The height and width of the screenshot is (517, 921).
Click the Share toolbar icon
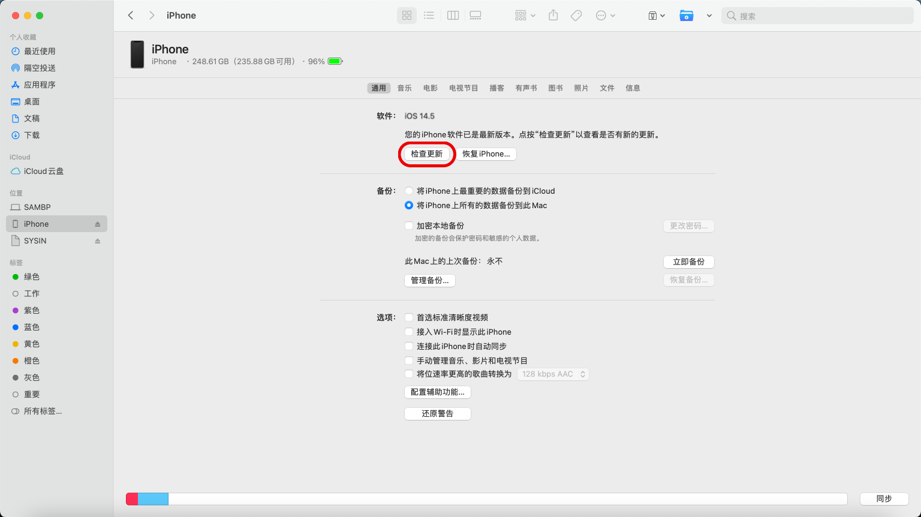[553, 16]
